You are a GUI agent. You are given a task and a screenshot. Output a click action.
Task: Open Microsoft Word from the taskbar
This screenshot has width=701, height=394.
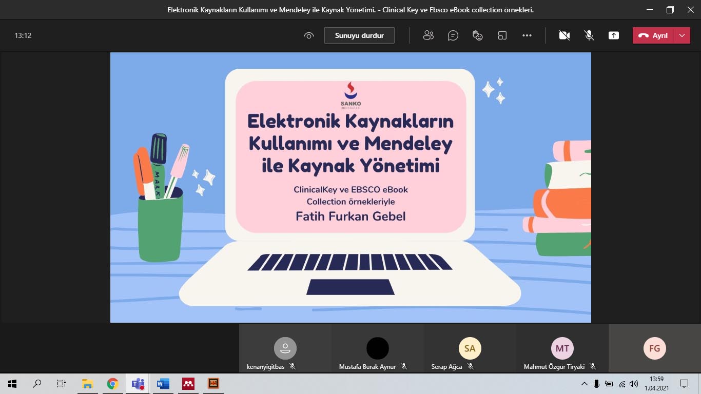[163, 383]
